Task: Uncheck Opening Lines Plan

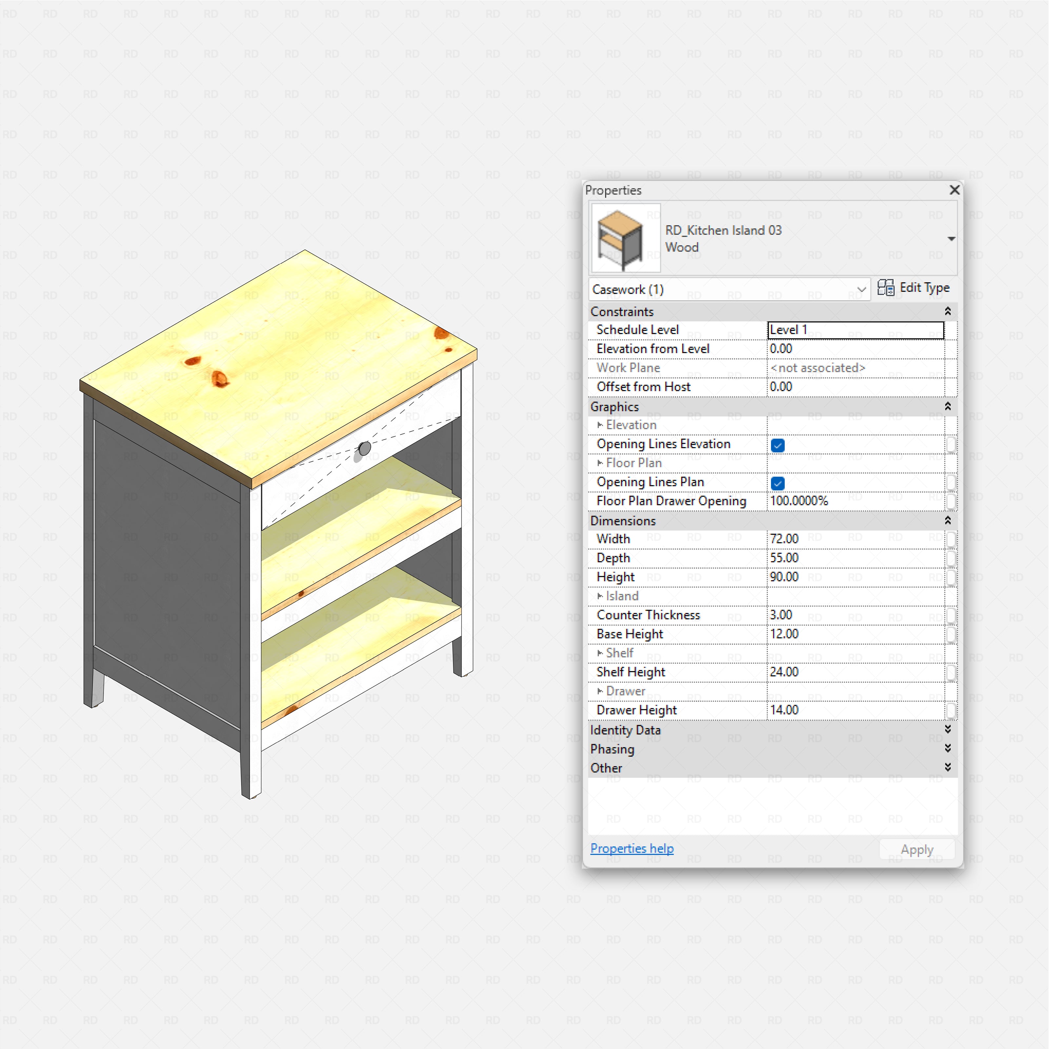Action: [x=778, y=483]
